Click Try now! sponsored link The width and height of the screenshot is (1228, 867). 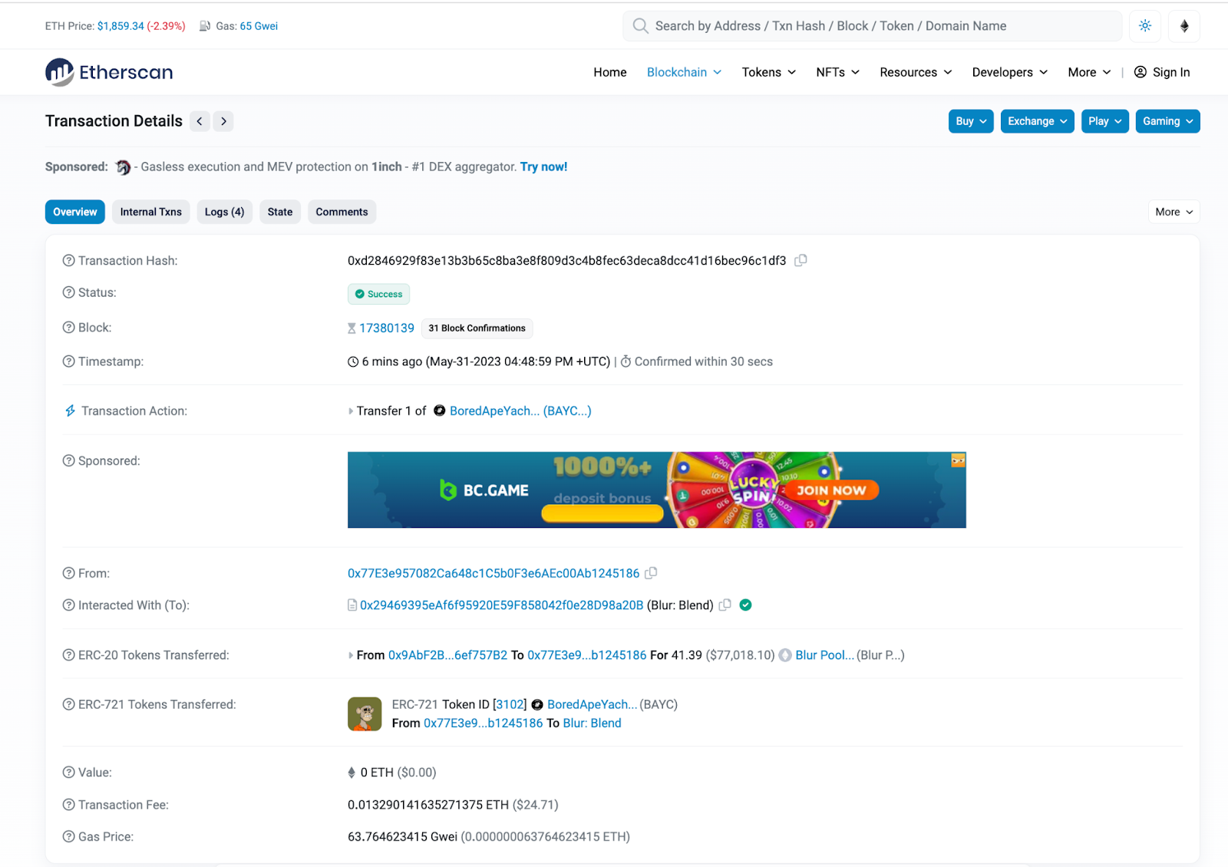click(543, 167)
